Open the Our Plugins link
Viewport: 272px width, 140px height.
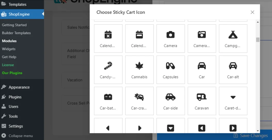coord(12,73)
